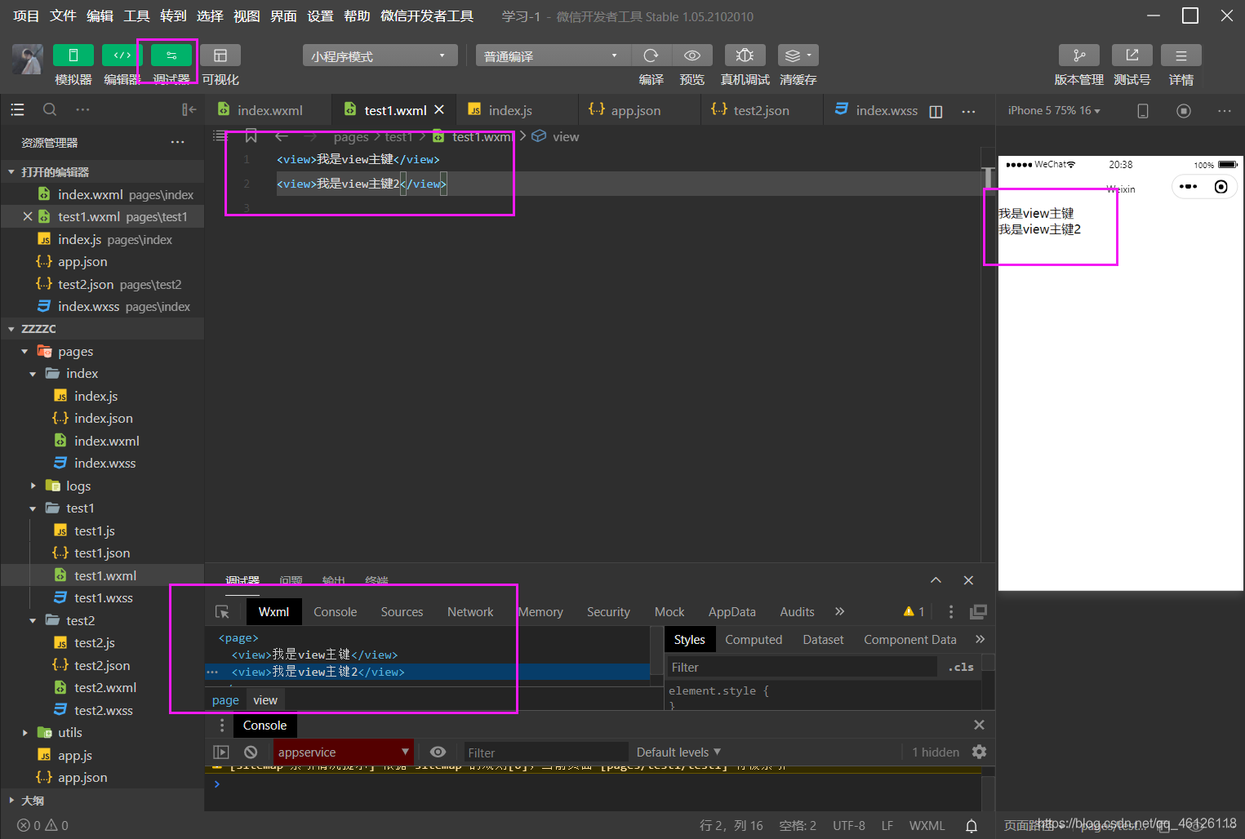Switch to AppData debugger tab
The width and height of the screenshot is (1245, 839).
coord(731,612)
